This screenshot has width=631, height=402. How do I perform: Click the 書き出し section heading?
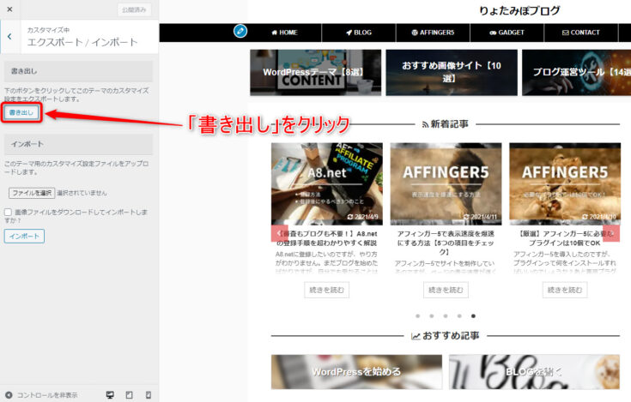click(78, 71)
